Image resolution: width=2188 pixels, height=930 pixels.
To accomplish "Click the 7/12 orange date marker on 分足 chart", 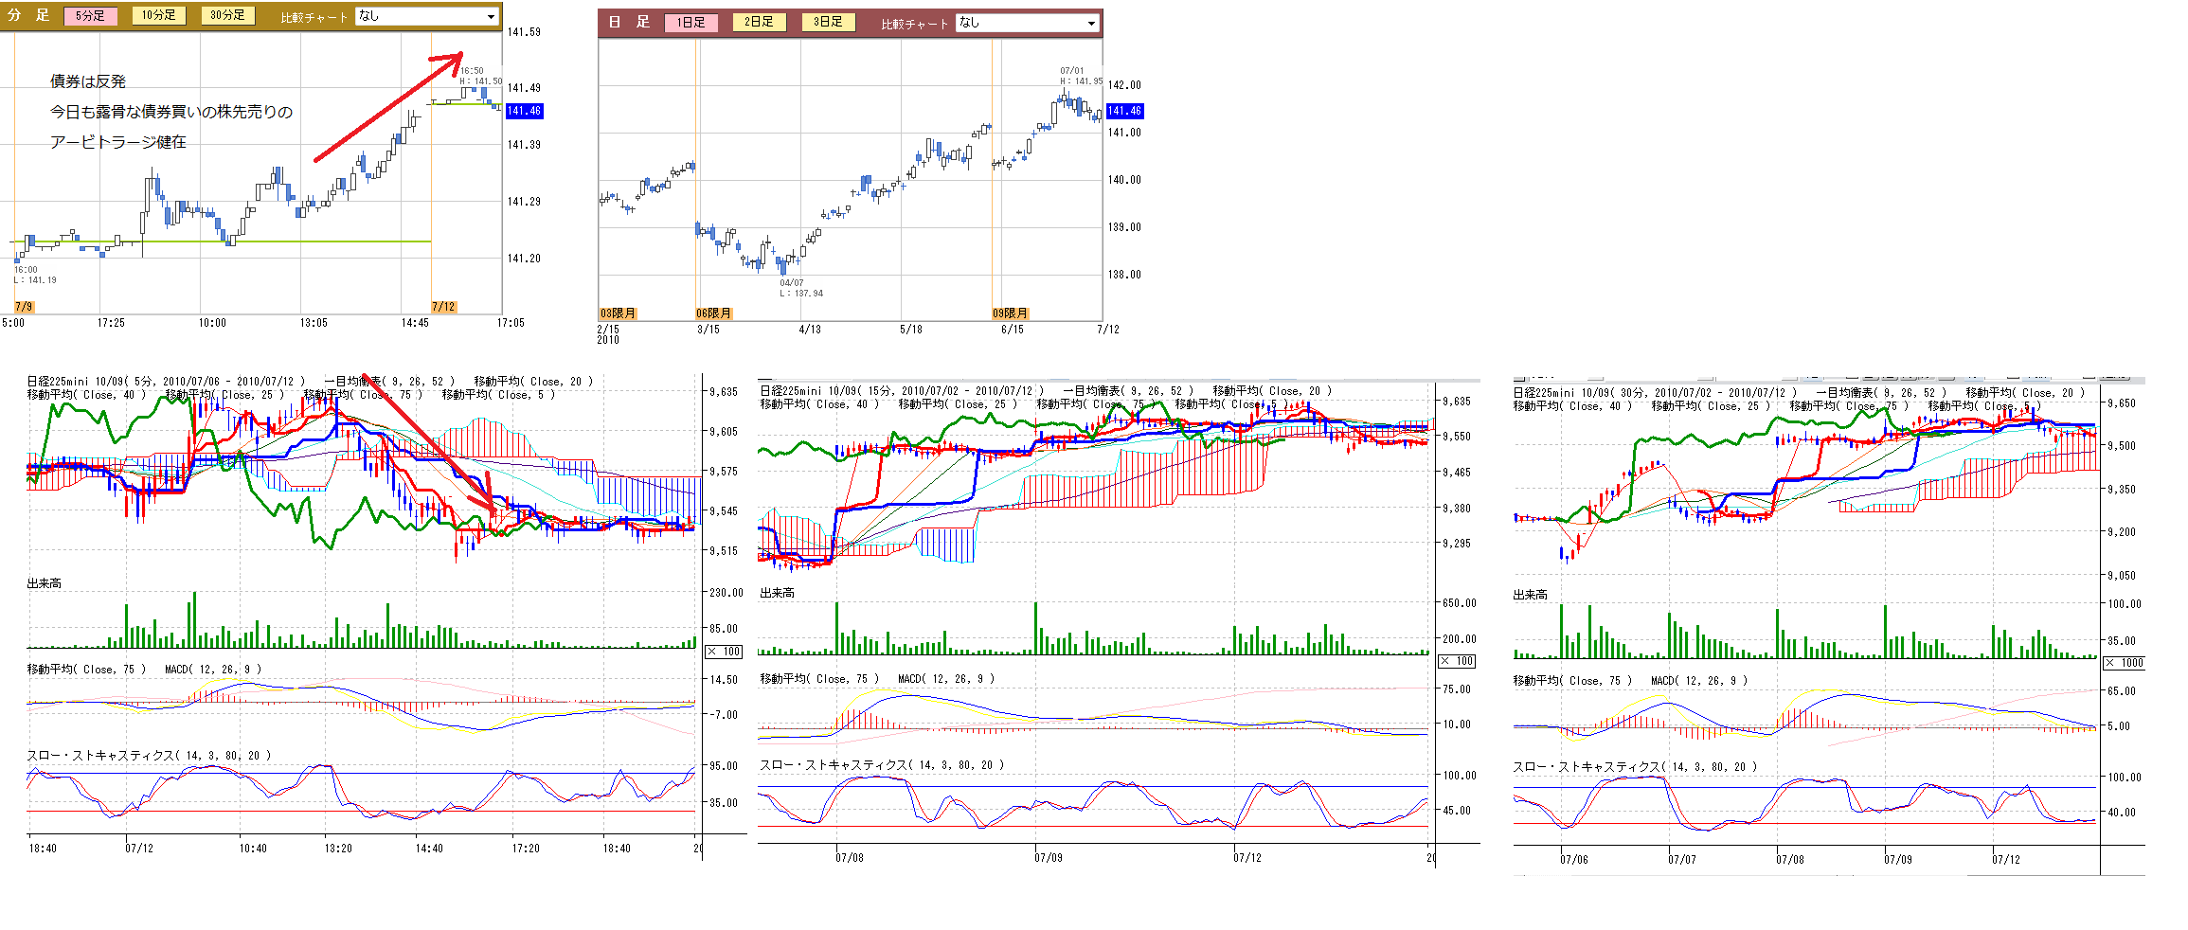I will (443, 307).
